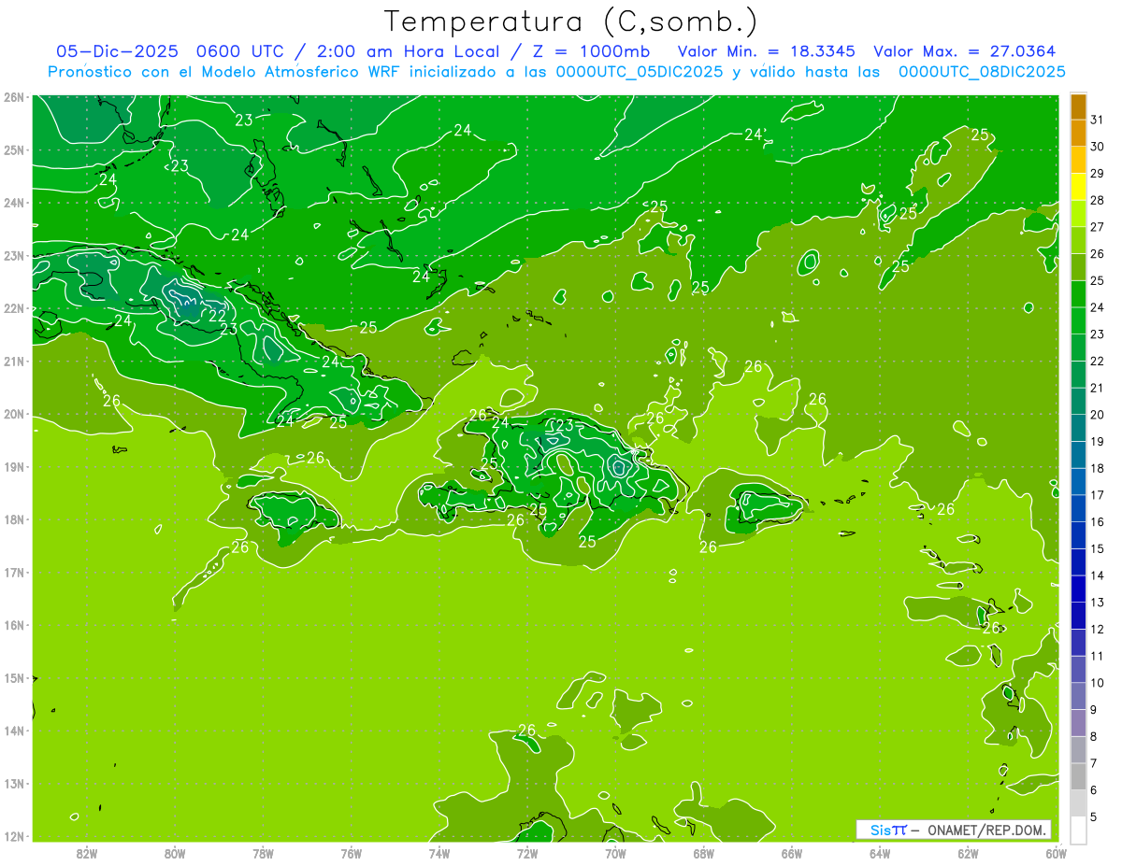Click the '17N' latitude axis label
The width and height of the screenshot is (1122, 866).
click(13, 572)
